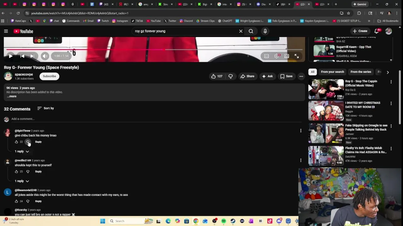The width and height of the screenshot is (403, 226).
Task: Open the ChatGPT bookmark
Action: (225, 21)
